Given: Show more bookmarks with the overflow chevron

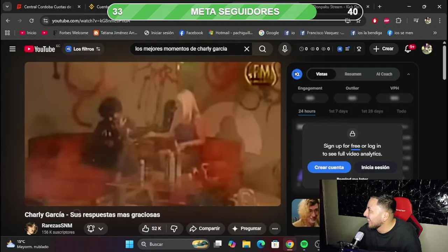Looking at the screenshot, I should (x=435, y=33).
